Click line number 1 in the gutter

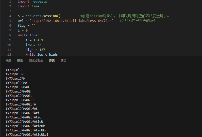10,2
